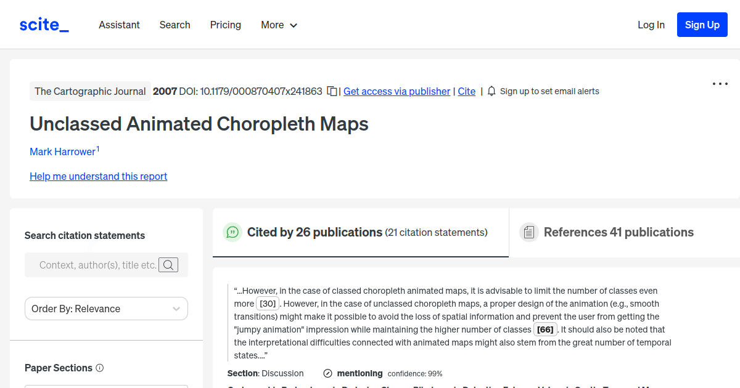Click the copy DOI icon
Image resolution: width=740 pixels, height=388 pixels.
[x=332, y=91]
